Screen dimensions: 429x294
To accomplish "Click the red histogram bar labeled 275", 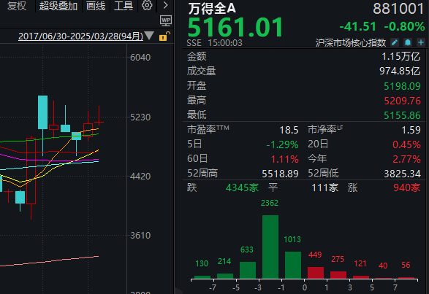I will click(x=338, y=275).
